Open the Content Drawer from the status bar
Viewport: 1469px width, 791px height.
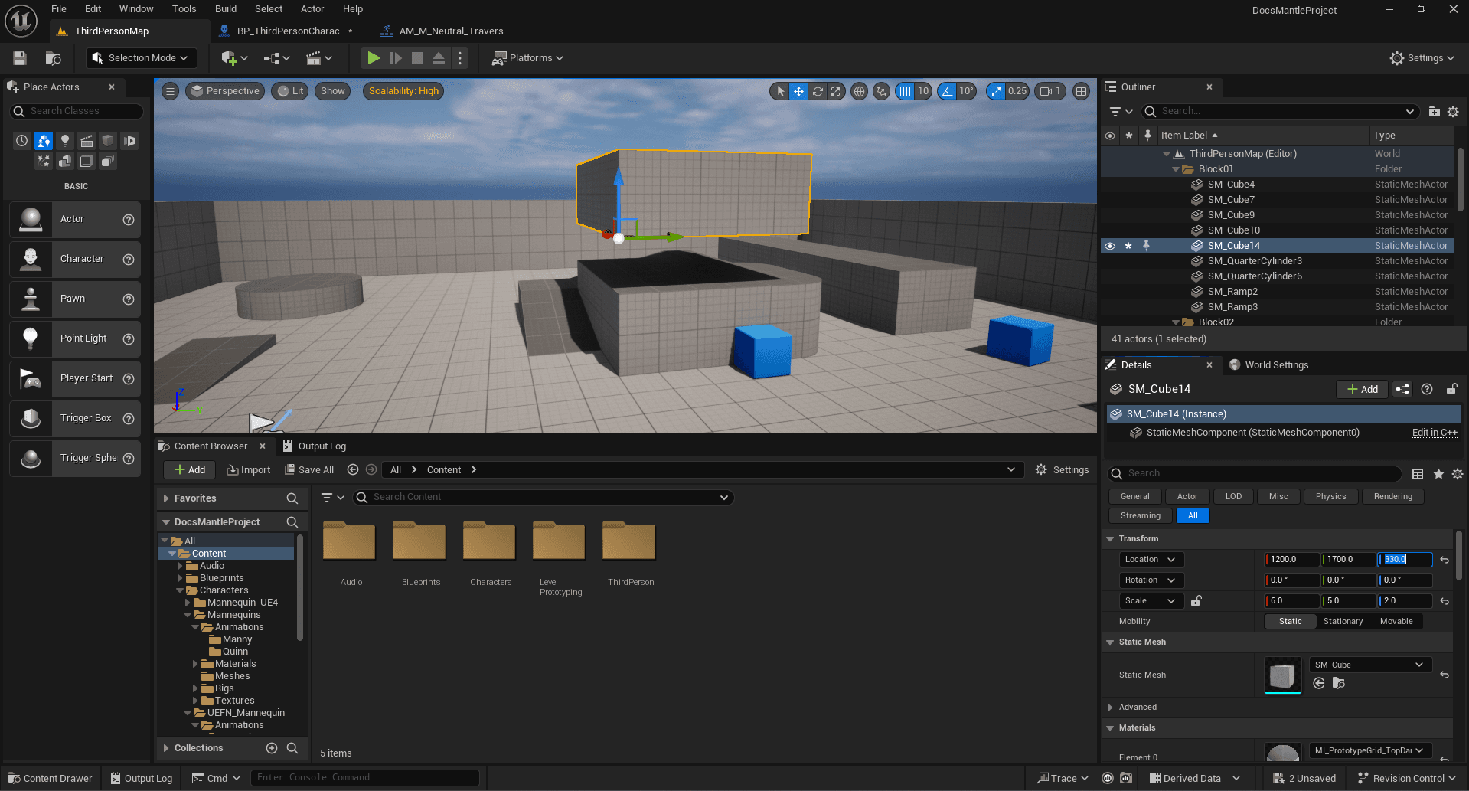pos(50,779)
